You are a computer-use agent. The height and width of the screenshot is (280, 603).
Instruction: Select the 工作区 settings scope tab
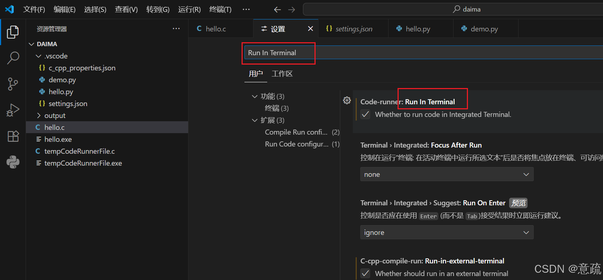click(282, 74)
